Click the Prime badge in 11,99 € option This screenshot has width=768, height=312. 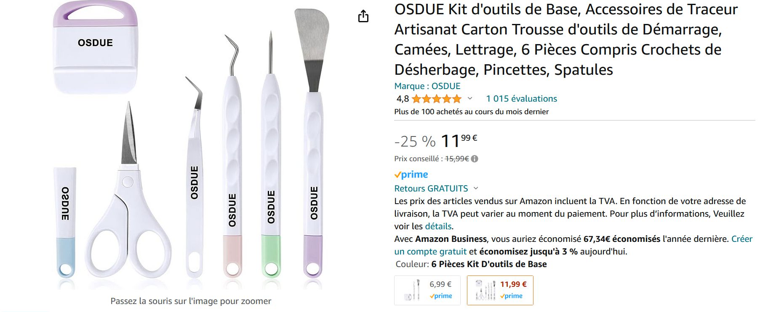pyautogui.click(x=511, y=296)
